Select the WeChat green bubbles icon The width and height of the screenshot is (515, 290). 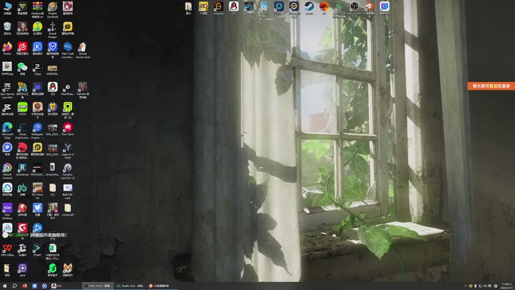pyautogui.click(x=23, y=68)
